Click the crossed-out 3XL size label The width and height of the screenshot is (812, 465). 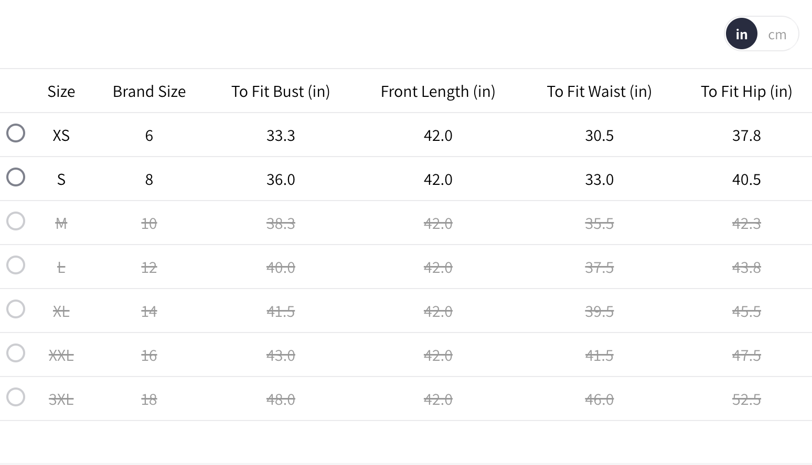61,400
